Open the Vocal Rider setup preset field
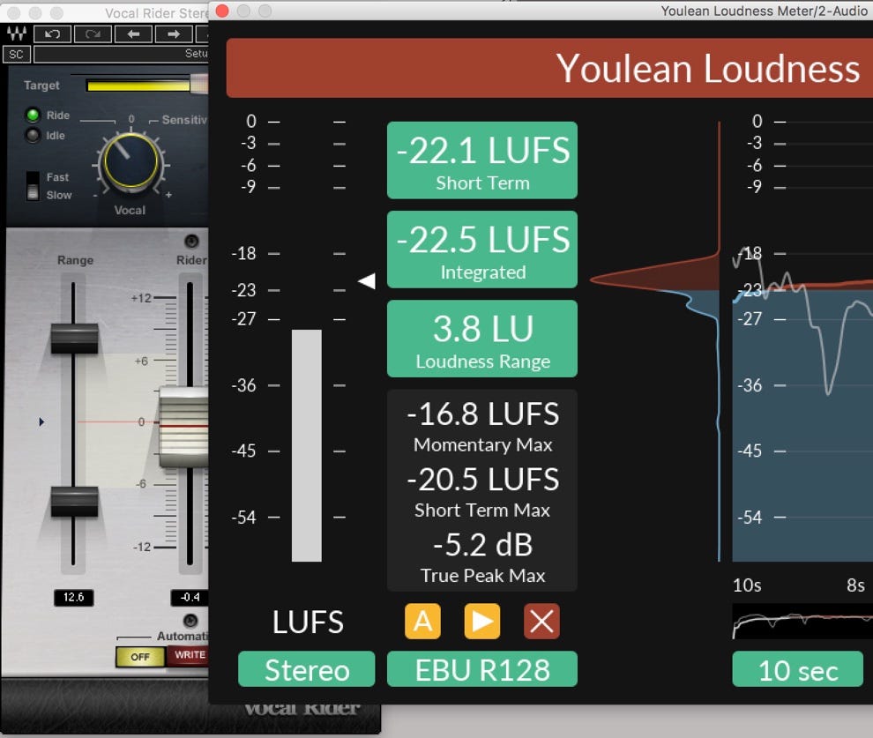The width and height of the screenshot is (873, 738). click(x=121, y=54)
